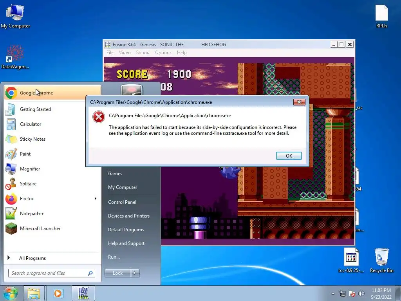
Task: Launch Notepad++ from Start menu
Action: (52, 214)
